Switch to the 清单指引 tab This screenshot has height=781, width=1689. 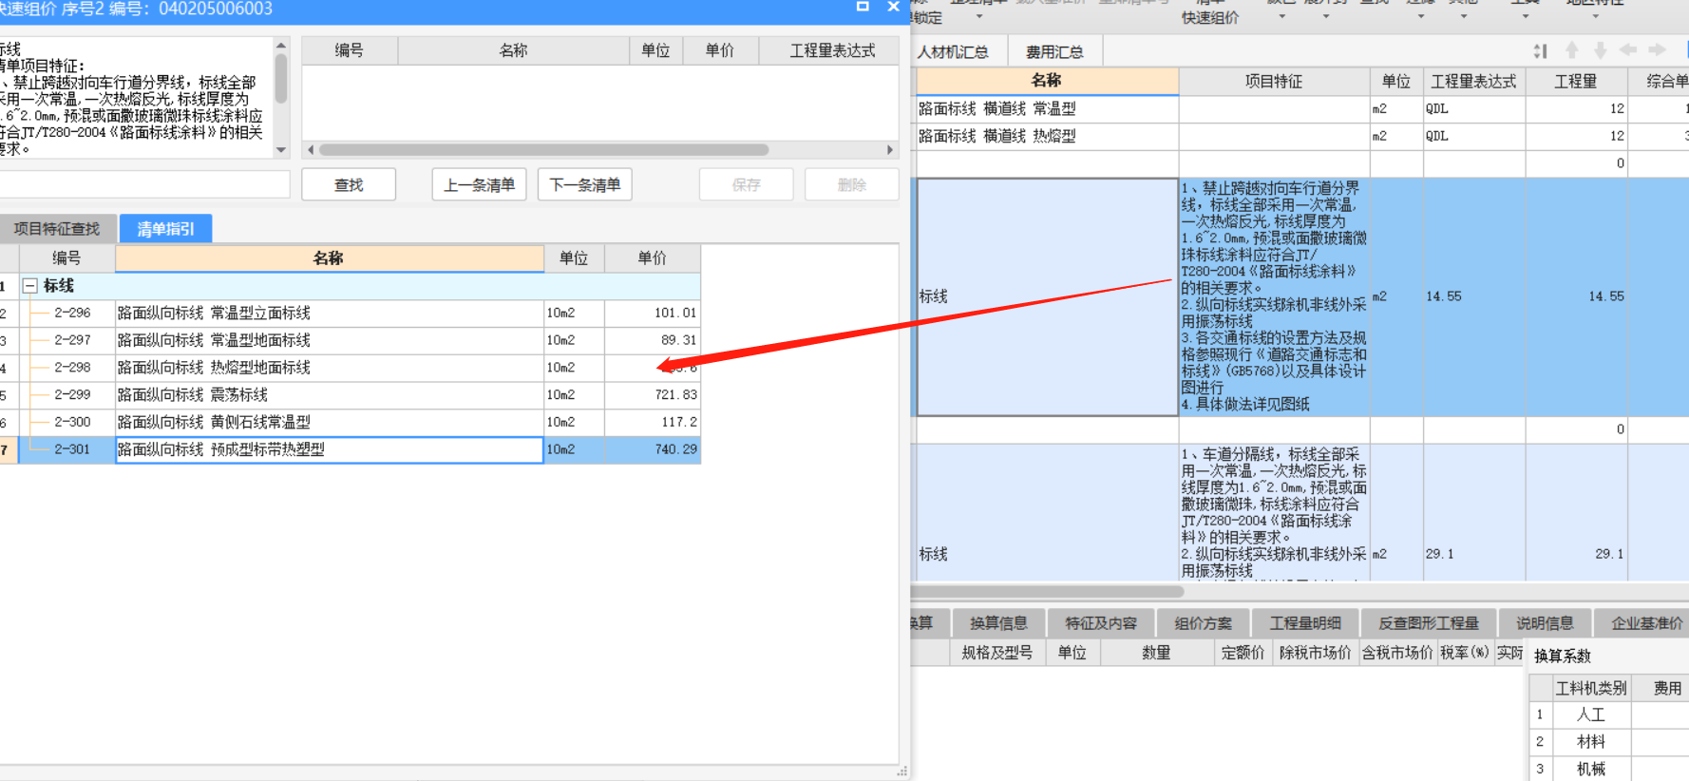point(165,229)
